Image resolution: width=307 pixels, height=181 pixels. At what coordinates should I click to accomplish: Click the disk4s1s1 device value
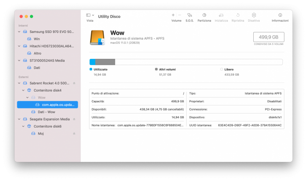coord(275,117)
